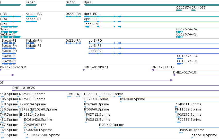The height and width of the screenshot is (139, 219).
Task: Click the DMG3A.1_1.E22.C1 alignment
Action: (x=74, y=97)
